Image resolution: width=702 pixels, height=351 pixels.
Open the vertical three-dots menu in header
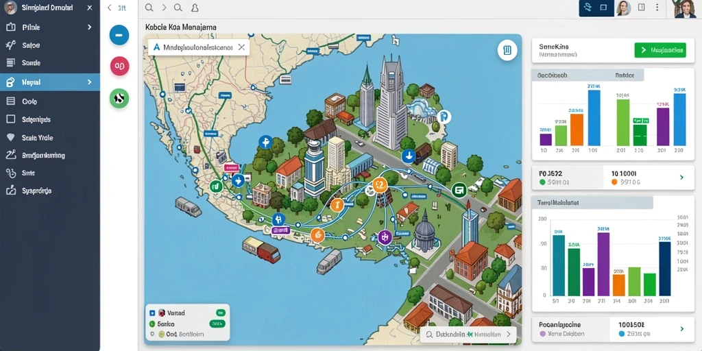(657, 8)
